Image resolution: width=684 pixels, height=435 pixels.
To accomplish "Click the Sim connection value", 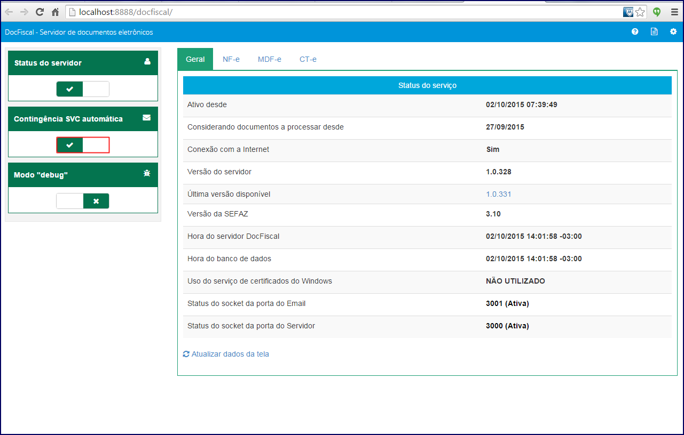I will pos(493,149).
